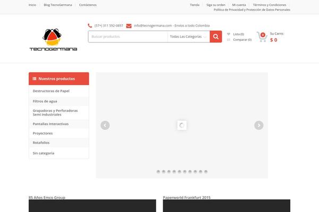Open the video thumbnail under 85 Años Emco Group

tap(93, 206)
